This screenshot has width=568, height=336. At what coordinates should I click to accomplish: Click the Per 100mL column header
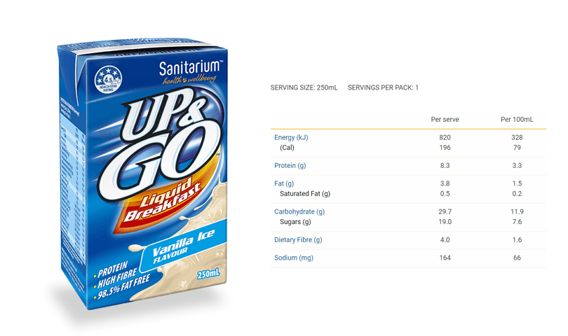pyautogui.click(x=517, y=120)
